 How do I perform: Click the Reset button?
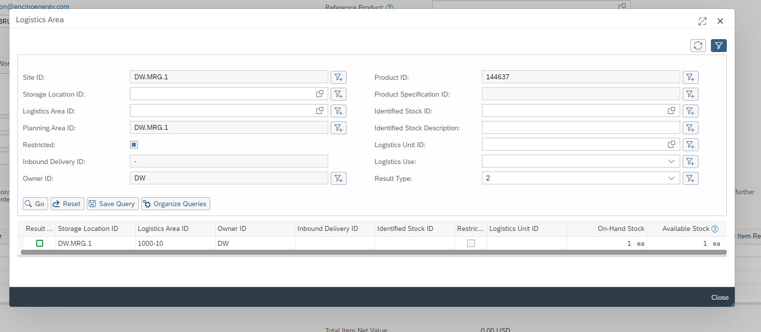[67, 204]
